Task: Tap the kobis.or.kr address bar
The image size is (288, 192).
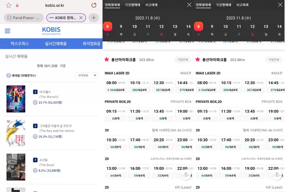Action: (x=55, y=5)
